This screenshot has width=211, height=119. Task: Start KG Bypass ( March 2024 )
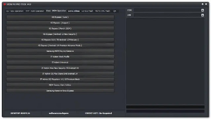60,28
